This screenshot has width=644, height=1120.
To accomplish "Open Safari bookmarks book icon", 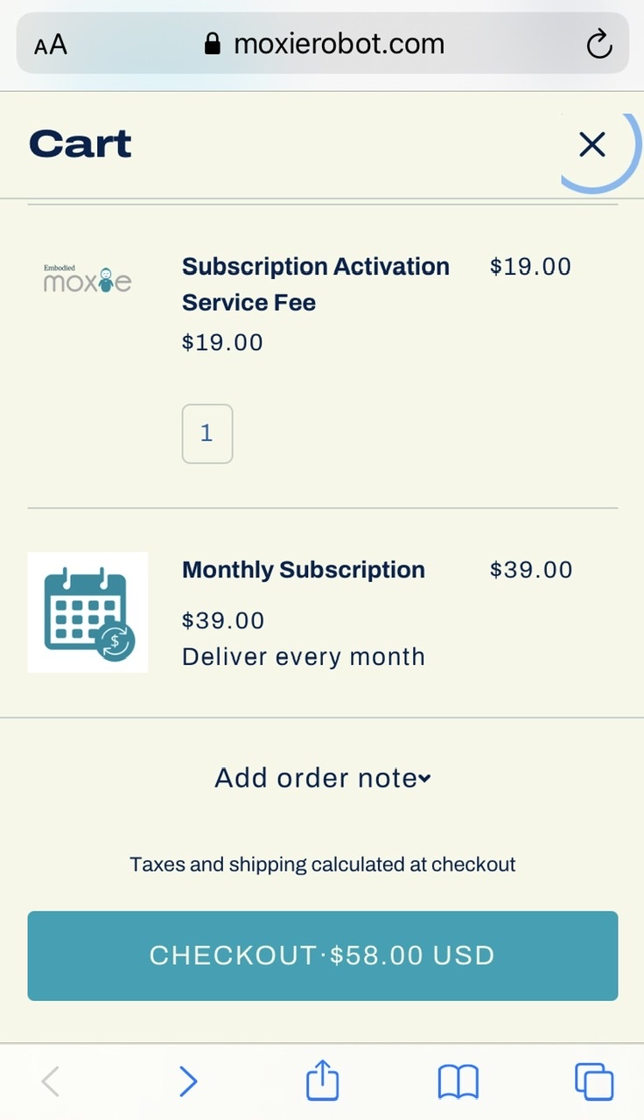I will click(458, 1081).
